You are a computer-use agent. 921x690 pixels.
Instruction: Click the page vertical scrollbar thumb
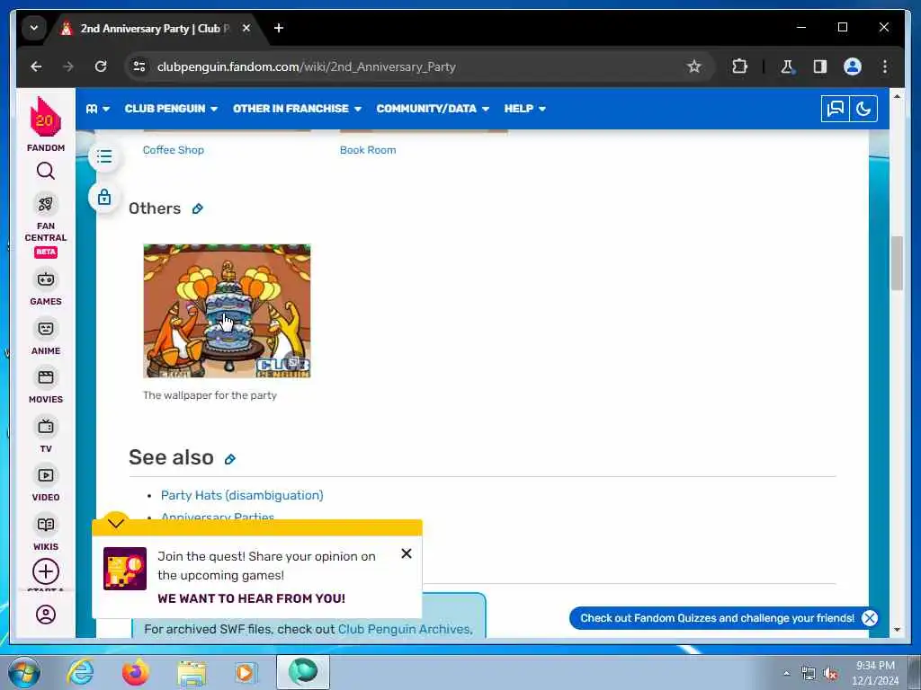coord(897,263)
